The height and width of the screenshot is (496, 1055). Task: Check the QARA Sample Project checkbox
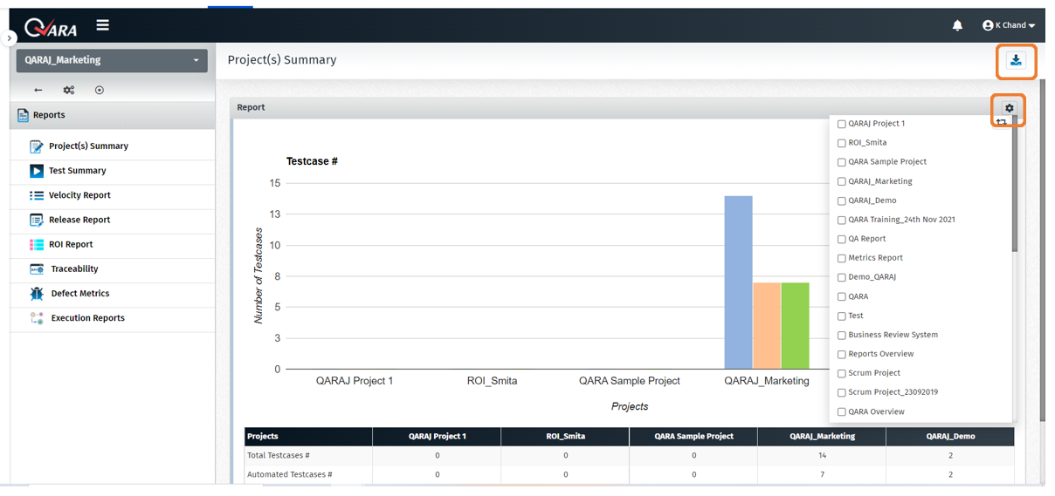(841, 162)
